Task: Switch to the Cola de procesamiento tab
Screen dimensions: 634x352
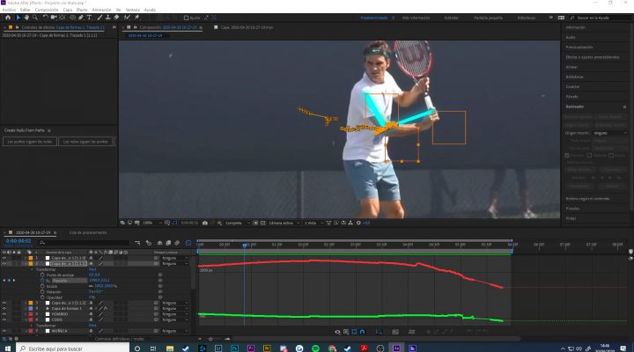Action: [x=88, y=233]
